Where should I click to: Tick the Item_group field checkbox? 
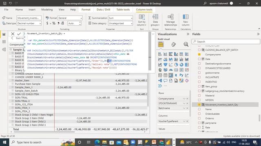199,86
